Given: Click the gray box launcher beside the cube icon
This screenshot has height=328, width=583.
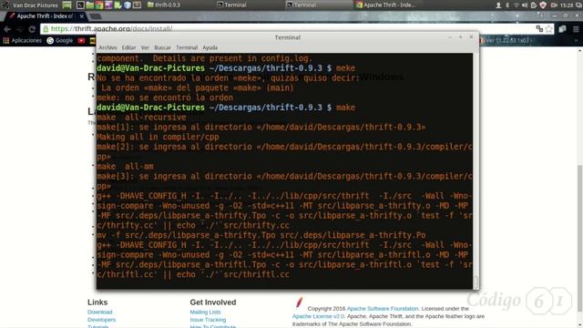Looking at the screenshot, I should click(x=137, y=5).
